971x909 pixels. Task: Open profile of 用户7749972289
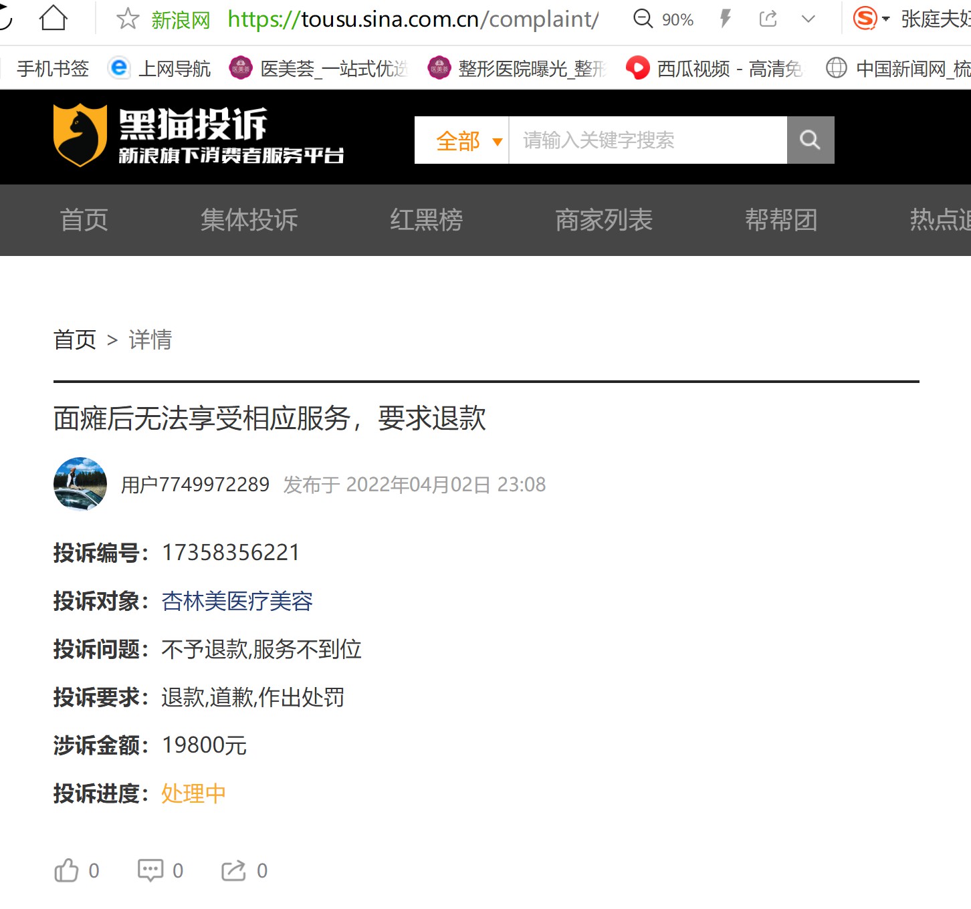point(195,485)
